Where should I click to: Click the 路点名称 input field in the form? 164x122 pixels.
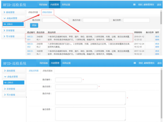[76, 87]
